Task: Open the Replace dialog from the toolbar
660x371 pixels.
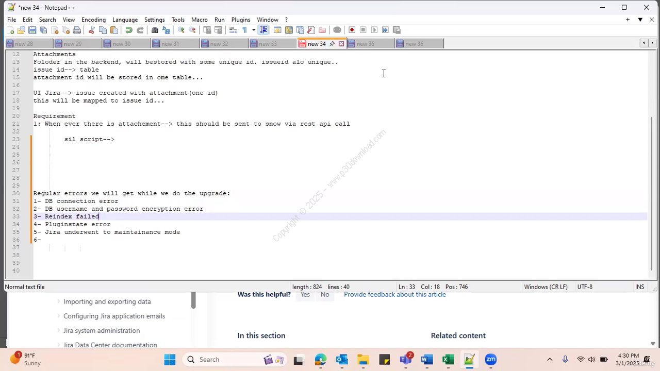Action: 166,30
